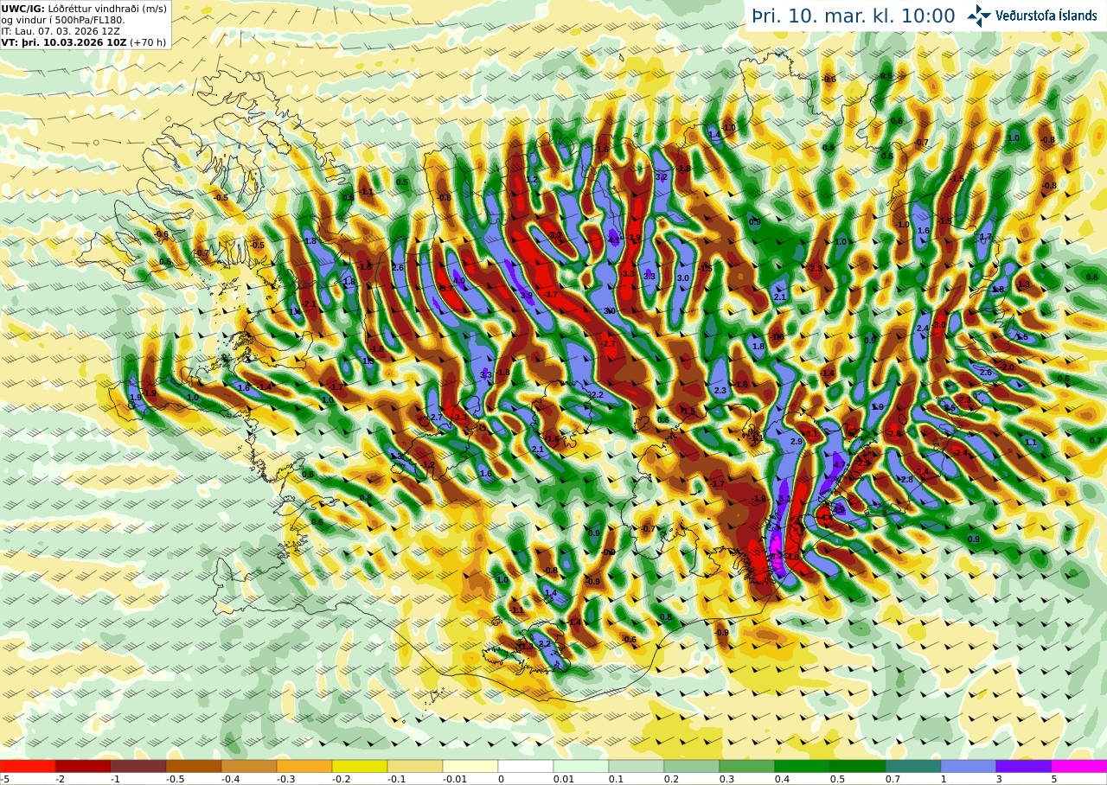Image resolution: width=1107 pixels, height=785 pixels.
Task: Click the '-5' legend scale label
Action: tap(5, 779)
